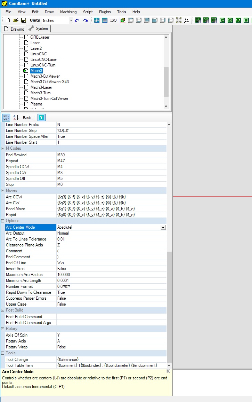This screenshot has width=252, height=402.
Task: Open the Draw menu
Action: (x=49, y=12)
